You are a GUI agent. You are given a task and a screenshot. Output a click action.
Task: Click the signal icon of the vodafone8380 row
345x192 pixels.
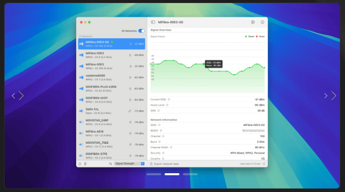(81, 77)
